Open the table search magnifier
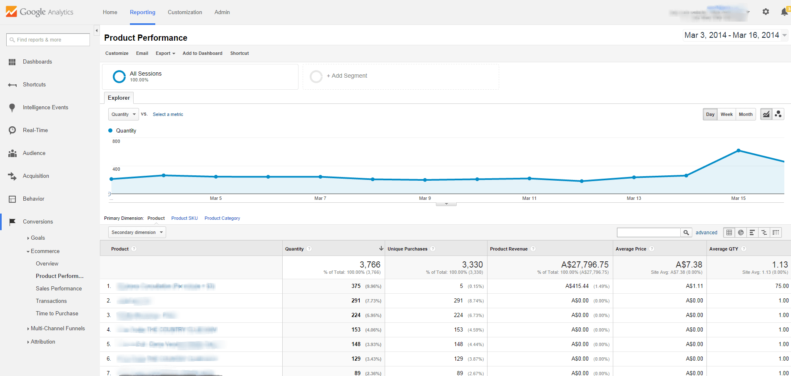This screenshot has height=376, width=791. 686,232
